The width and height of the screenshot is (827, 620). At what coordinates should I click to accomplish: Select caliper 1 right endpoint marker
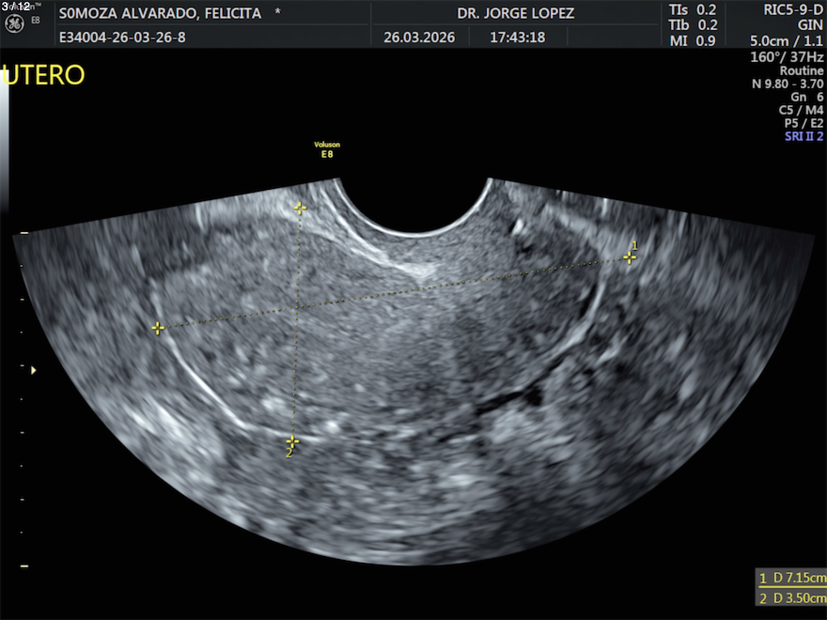pyautogui.click(x=629, y=257)
